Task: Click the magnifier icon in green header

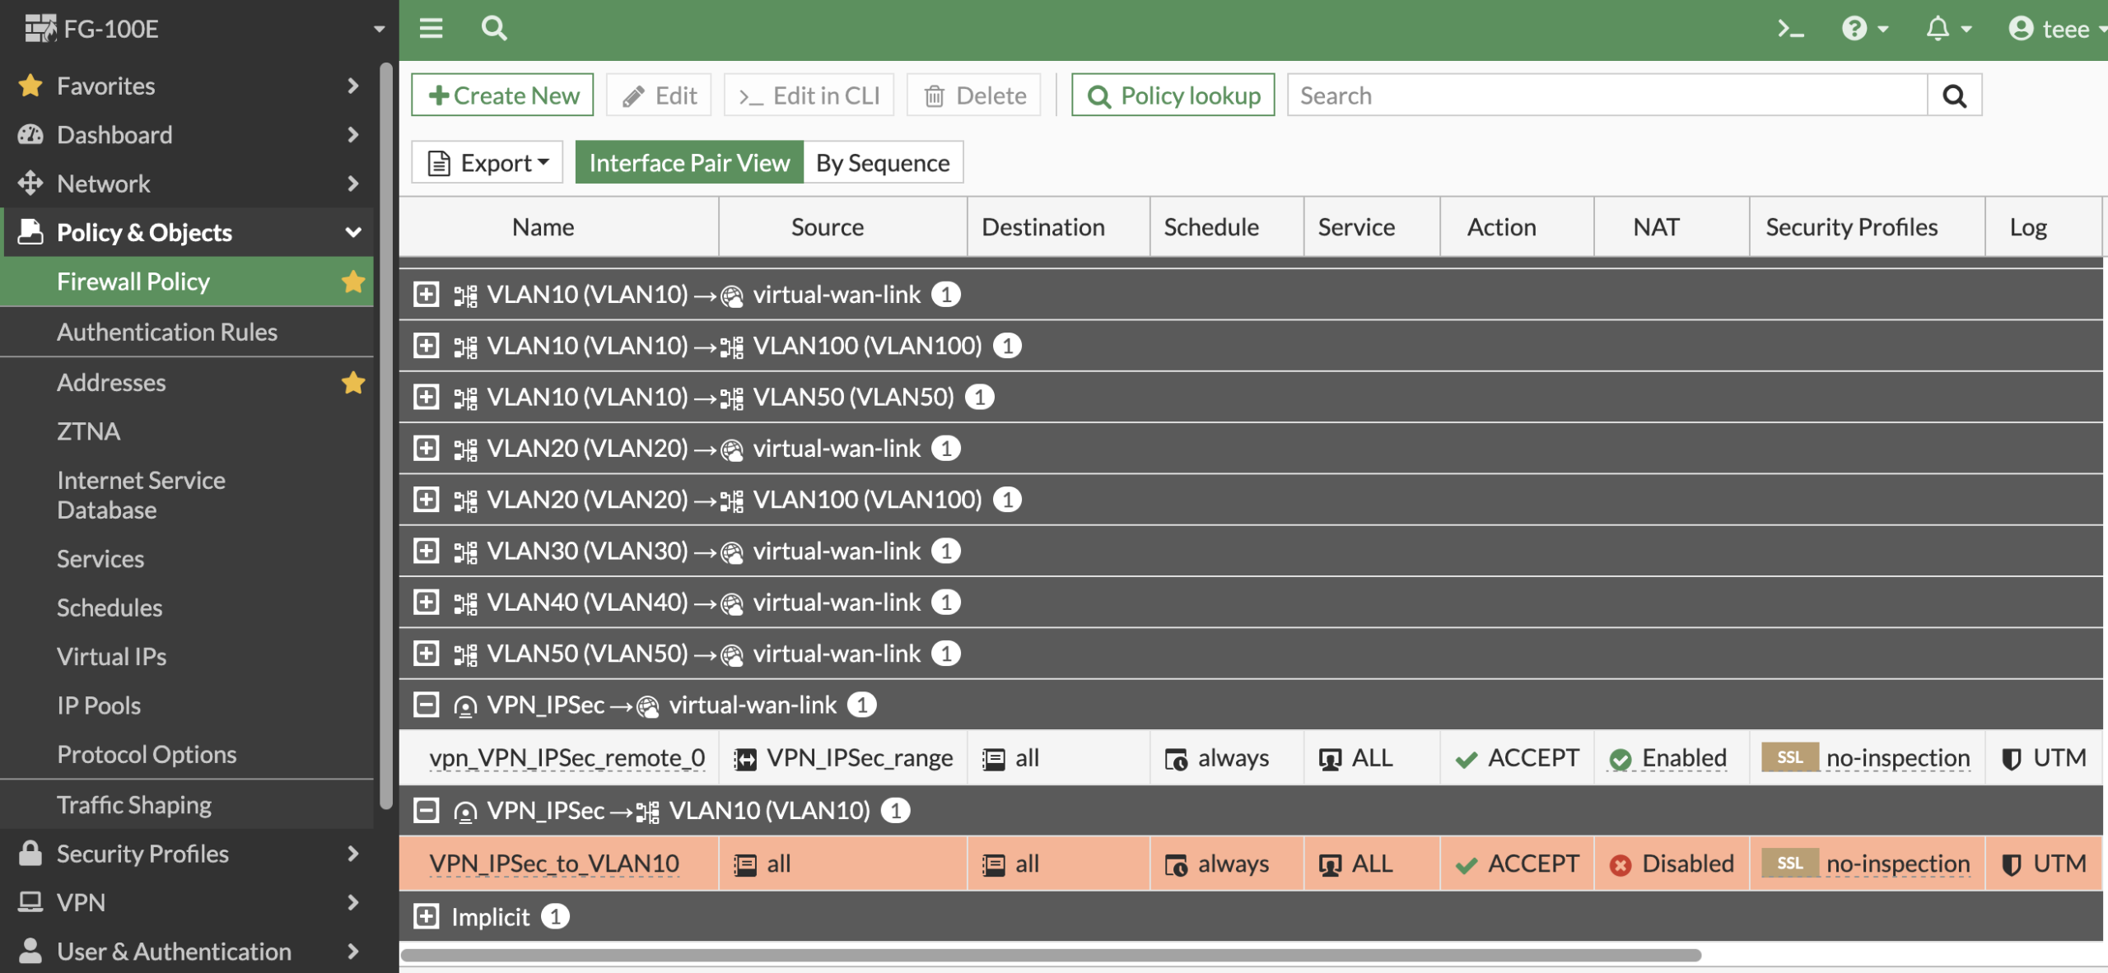Action: (x=494, y=29)
